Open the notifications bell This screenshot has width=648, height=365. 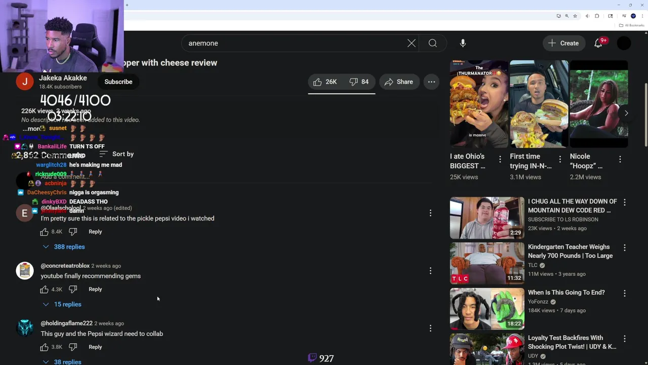point(598,43)
